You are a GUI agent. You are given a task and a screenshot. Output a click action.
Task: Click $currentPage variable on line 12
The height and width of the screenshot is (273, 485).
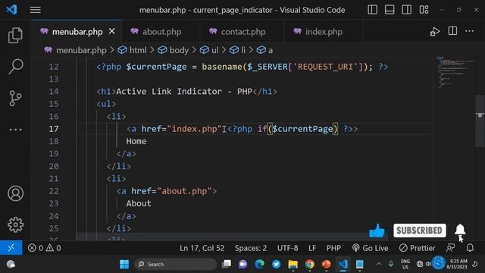156,67
